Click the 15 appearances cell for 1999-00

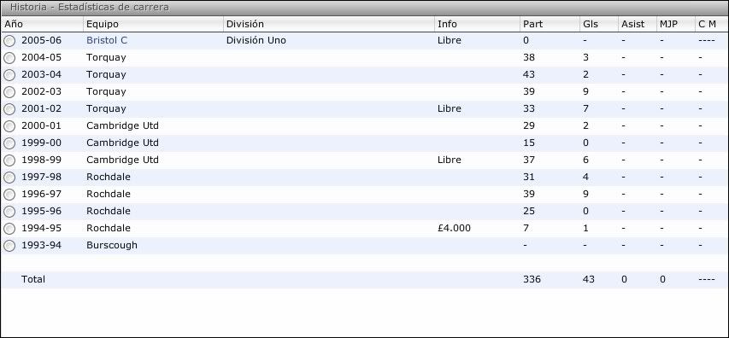click(529, 143)
